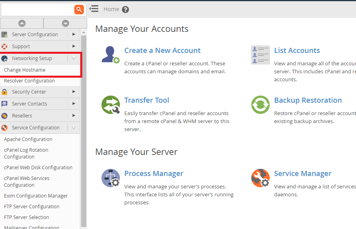This screenshot has height=229, width=356.
Task: Expand the Security Center arrow
Action: 74,92
